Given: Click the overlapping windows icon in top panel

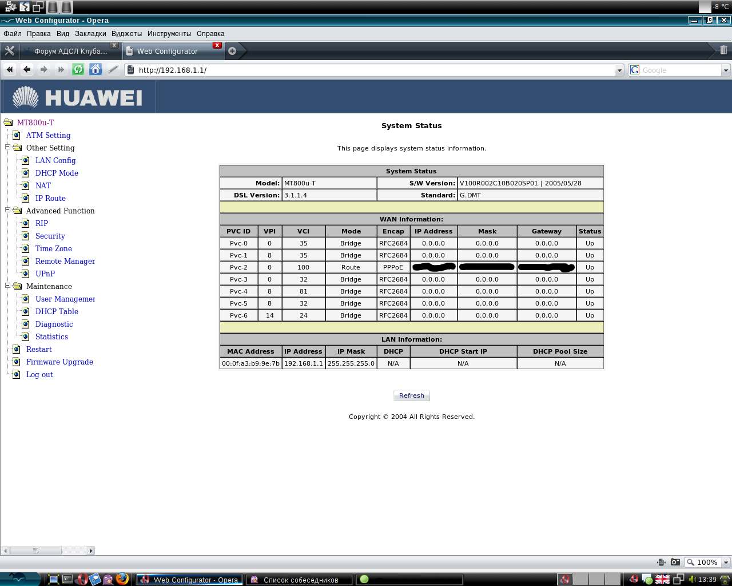Looking at the screenshot, I should click(x=38, y=7).
